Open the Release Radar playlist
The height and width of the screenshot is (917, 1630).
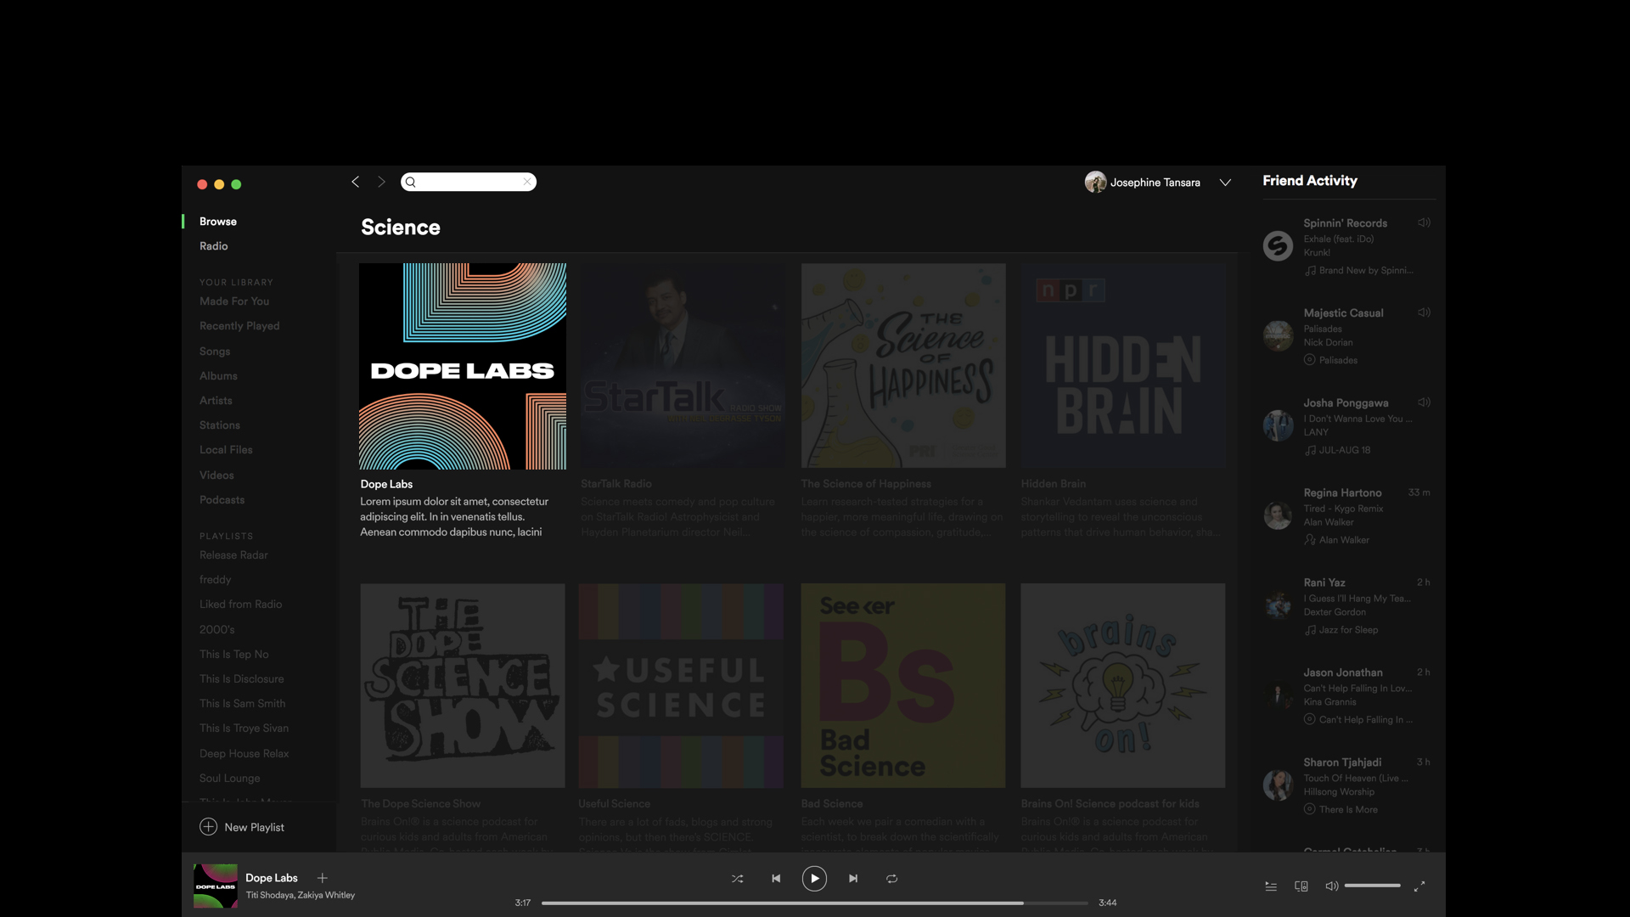point(233,555)
